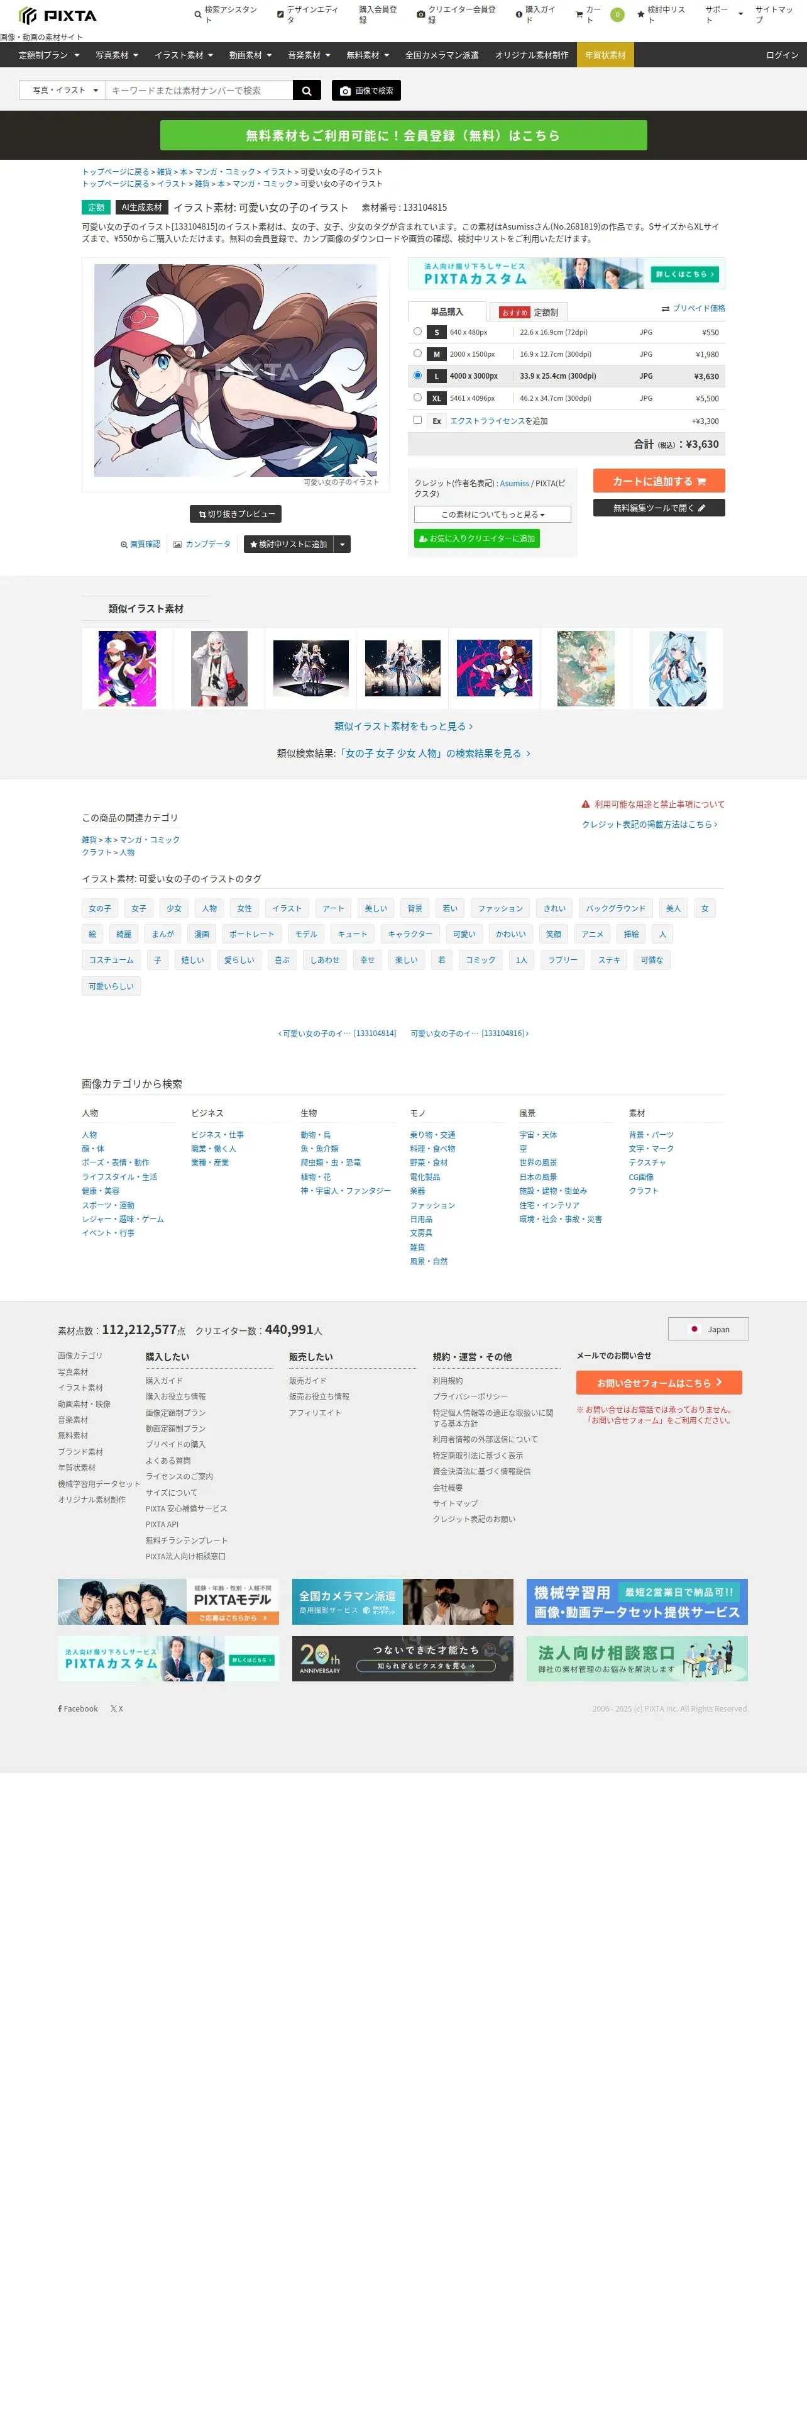The image size is (807, 2423).
Task: Add Asumiss to favorite creators
Action: pos(477,539)
